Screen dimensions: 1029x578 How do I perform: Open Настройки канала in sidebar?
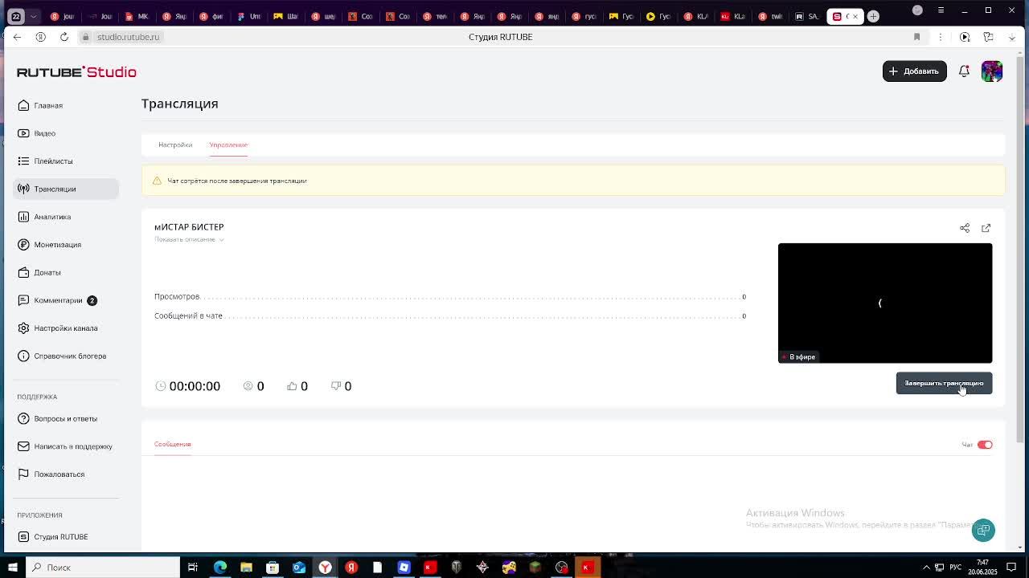(66, 328)
